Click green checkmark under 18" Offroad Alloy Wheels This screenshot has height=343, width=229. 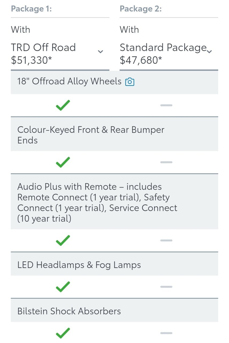(63, 105)
